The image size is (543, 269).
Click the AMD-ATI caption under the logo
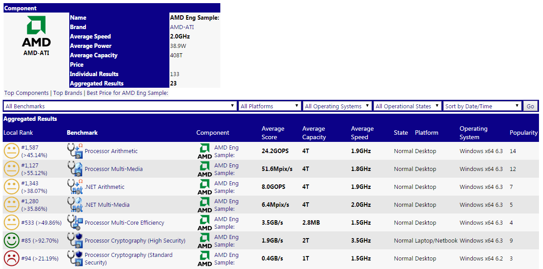pos(36,52)
